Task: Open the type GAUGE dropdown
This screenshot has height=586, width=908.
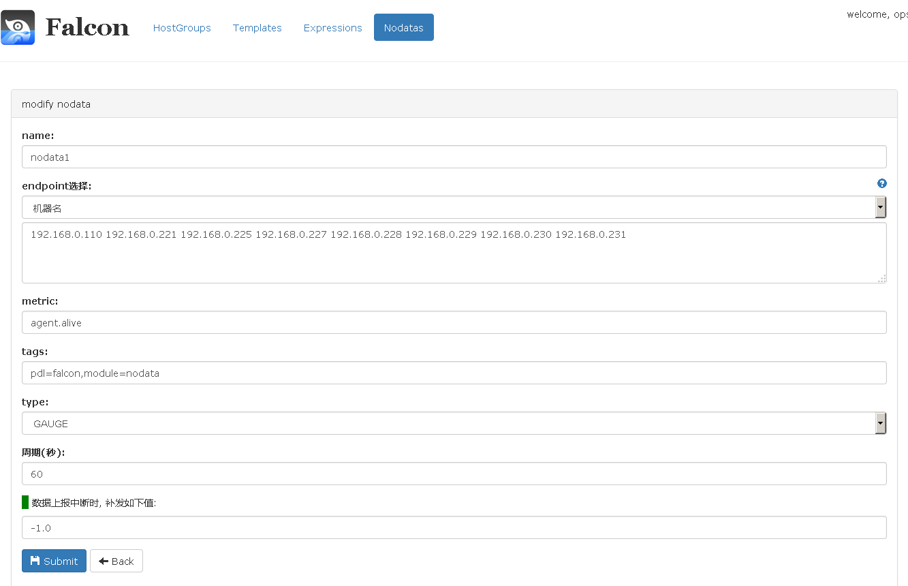Action: [454, 423]
